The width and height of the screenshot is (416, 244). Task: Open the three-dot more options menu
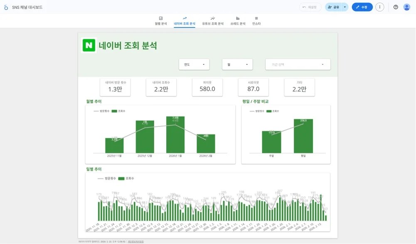[x=380, y=7]
